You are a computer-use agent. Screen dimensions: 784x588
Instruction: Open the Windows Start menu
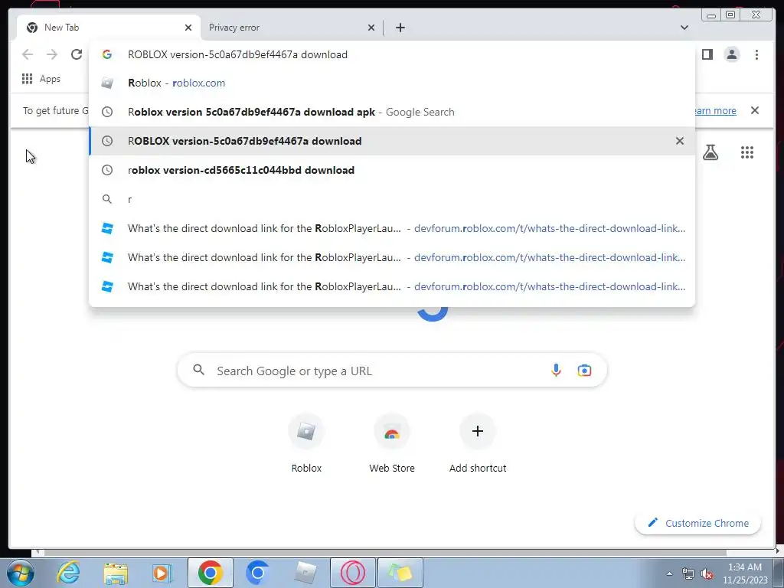coord(19,573)
